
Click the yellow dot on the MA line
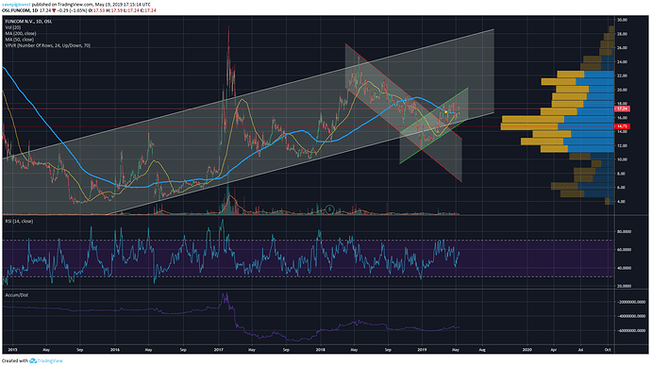tap(446, 111)
